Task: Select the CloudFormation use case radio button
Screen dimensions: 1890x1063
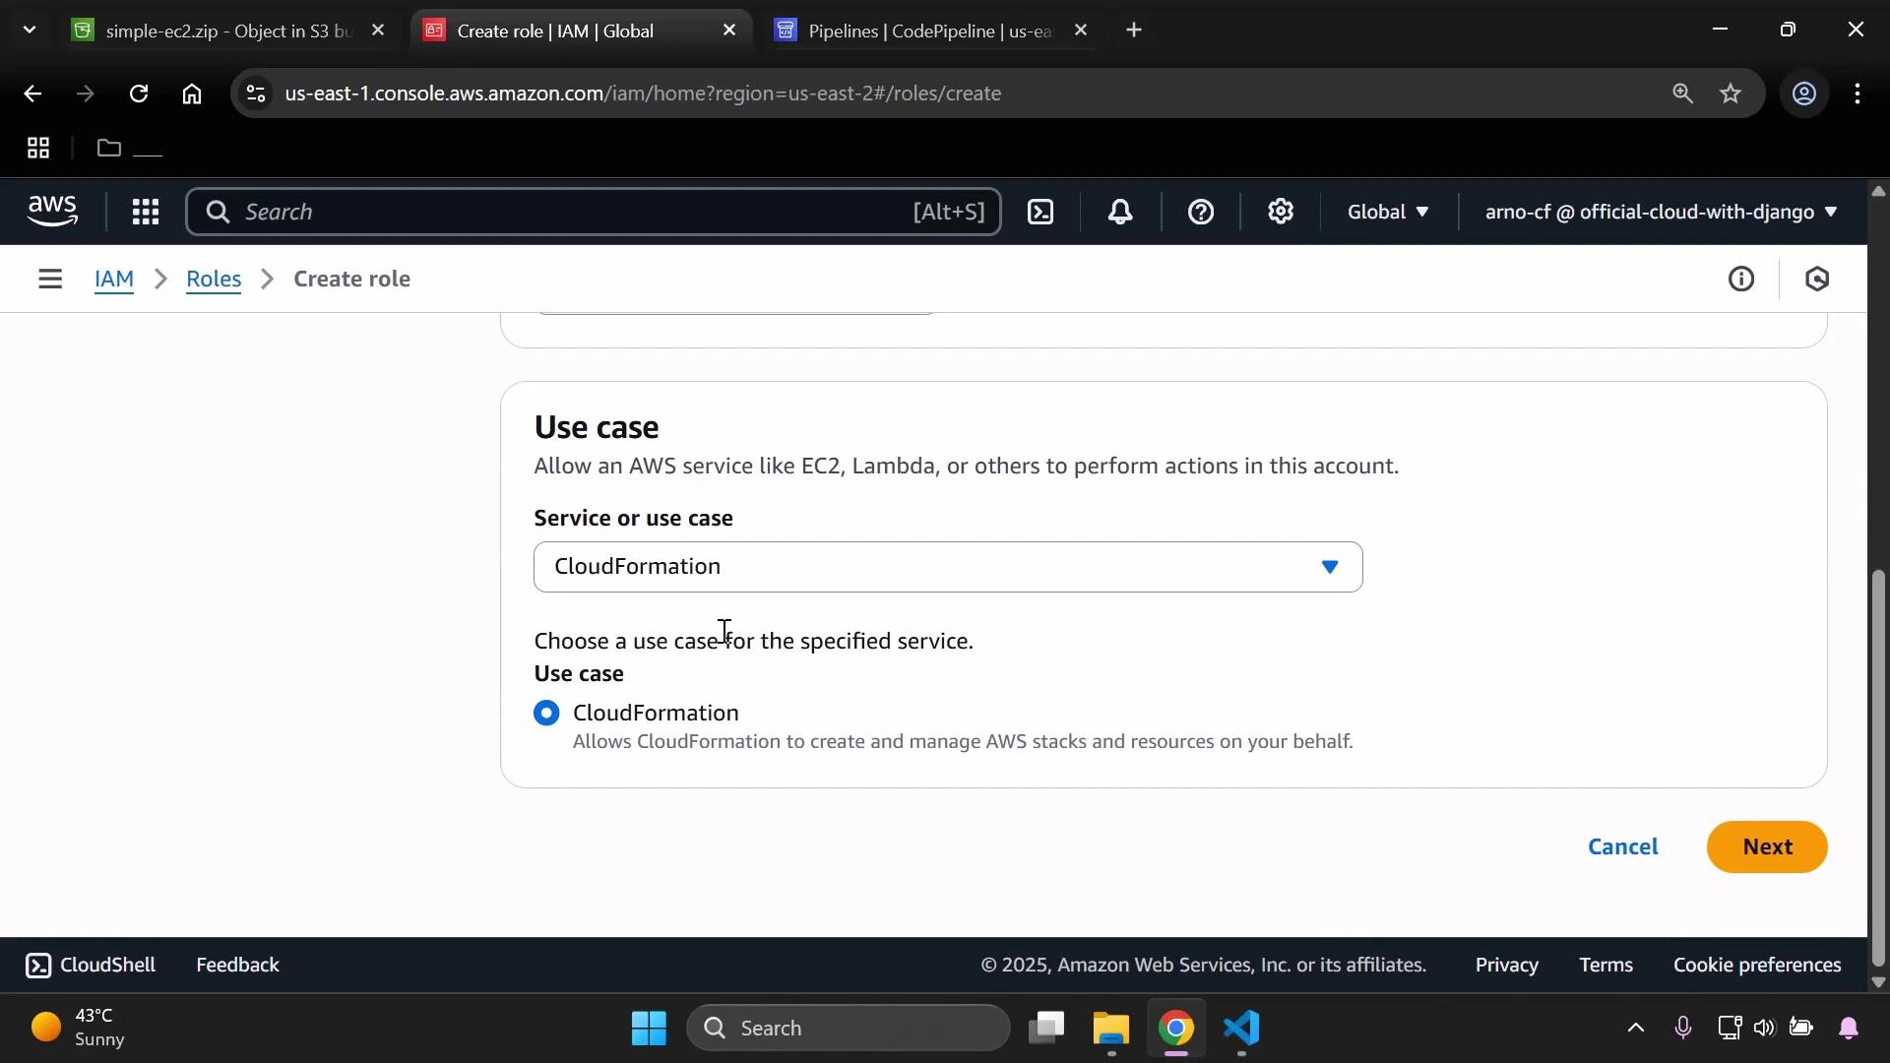Action: click(547, 713)
